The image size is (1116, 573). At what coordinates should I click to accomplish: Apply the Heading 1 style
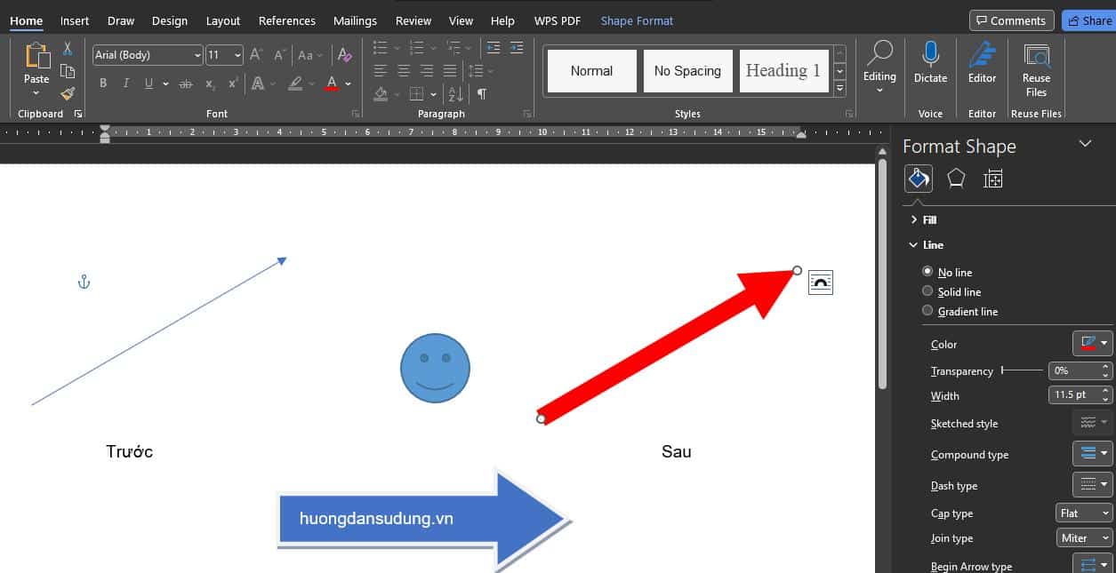tap(783, 71)
